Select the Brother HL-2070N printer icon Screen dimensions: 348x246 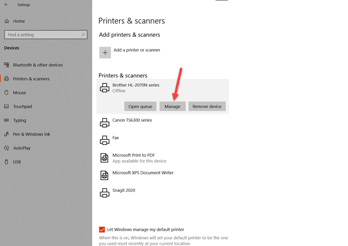pyautogui.click(x=104, y=88)
